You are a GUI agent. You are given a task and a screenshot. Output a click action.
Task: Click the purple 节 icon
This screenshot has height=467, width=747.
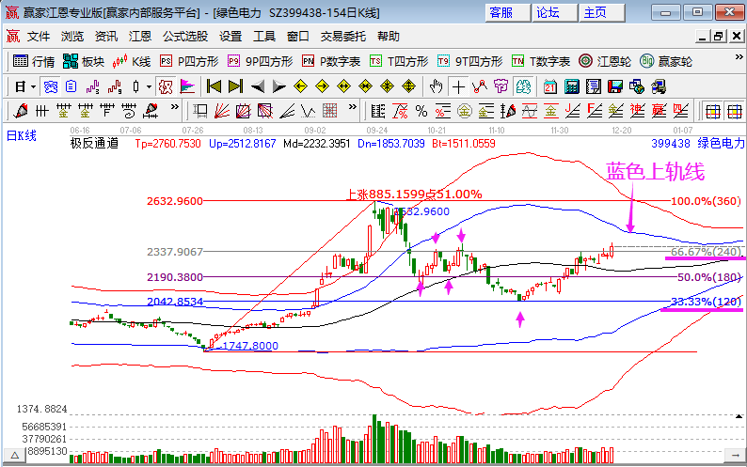click(501, 86)
